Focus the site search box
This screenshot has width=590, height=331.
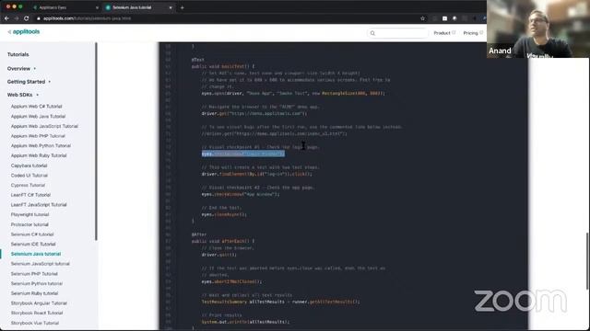pos(397,33)
